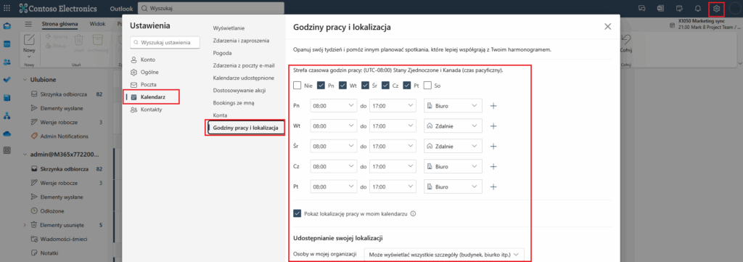743x262 pixels.
Task: Open the Pn end time 17:00 dropdown
Action: [393, 106]
